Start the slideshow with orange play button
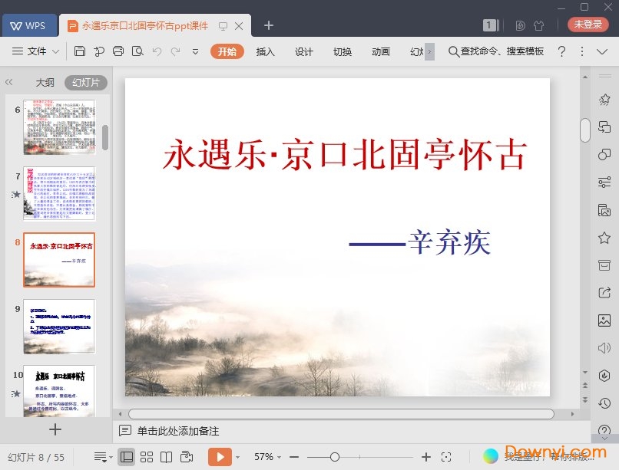Screen dimensions: 619x470 221,455
